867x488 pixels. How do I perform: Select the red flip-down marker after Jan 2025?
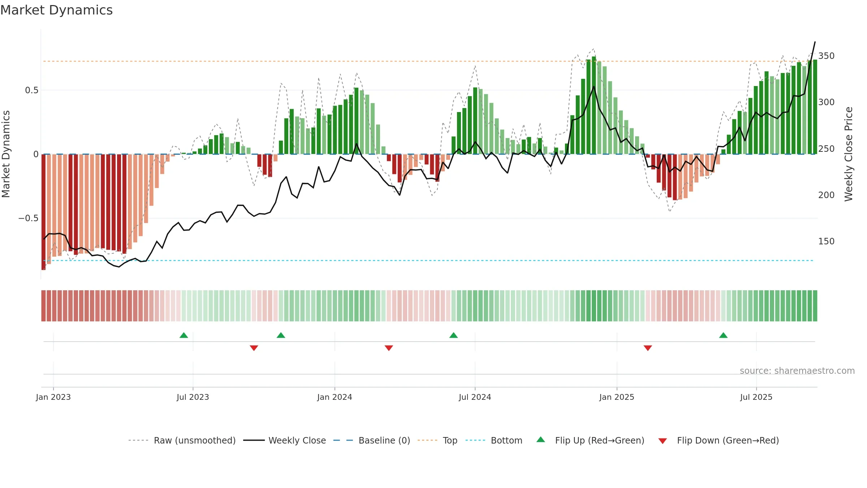point(648,348)
